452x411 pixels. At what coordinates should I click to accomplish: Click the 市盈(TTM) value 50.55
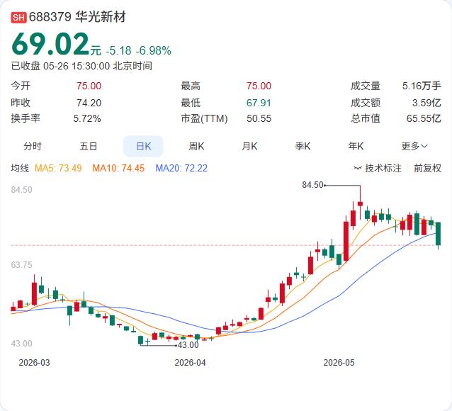pyautogui.click(x=259, y=118)
